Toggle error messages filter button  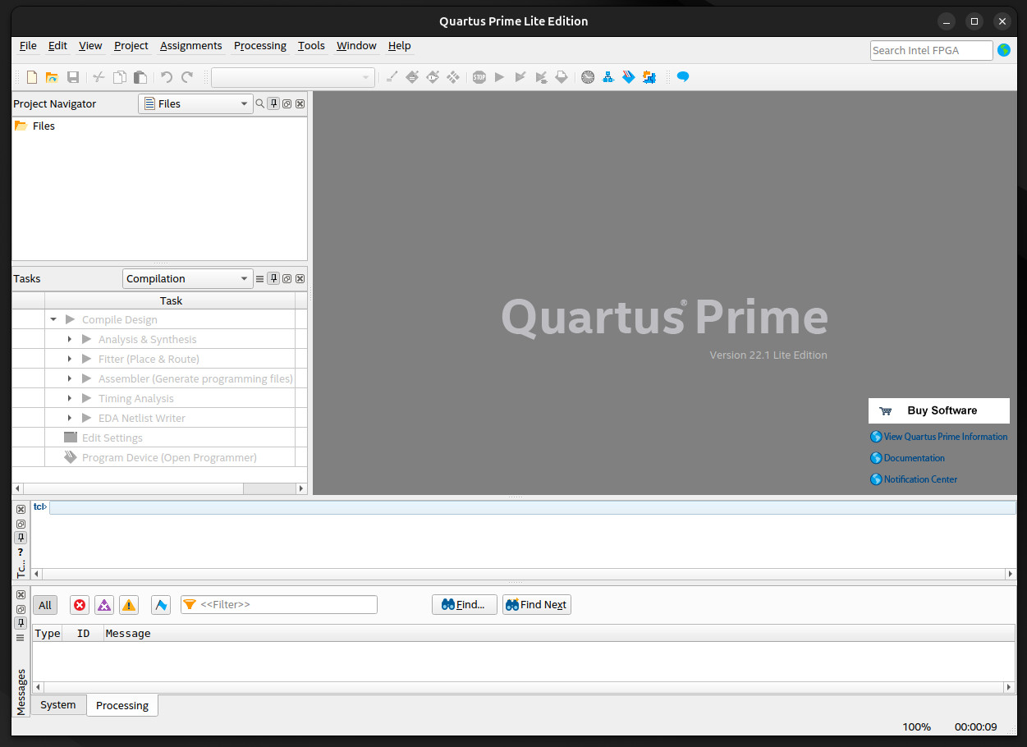tap(80, 605)
